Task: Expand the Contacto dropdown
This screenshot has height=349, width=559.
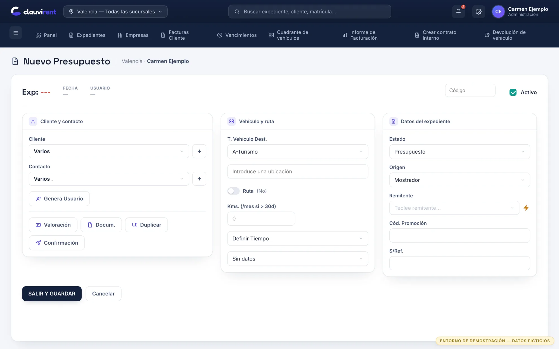Action: point(109,179)
